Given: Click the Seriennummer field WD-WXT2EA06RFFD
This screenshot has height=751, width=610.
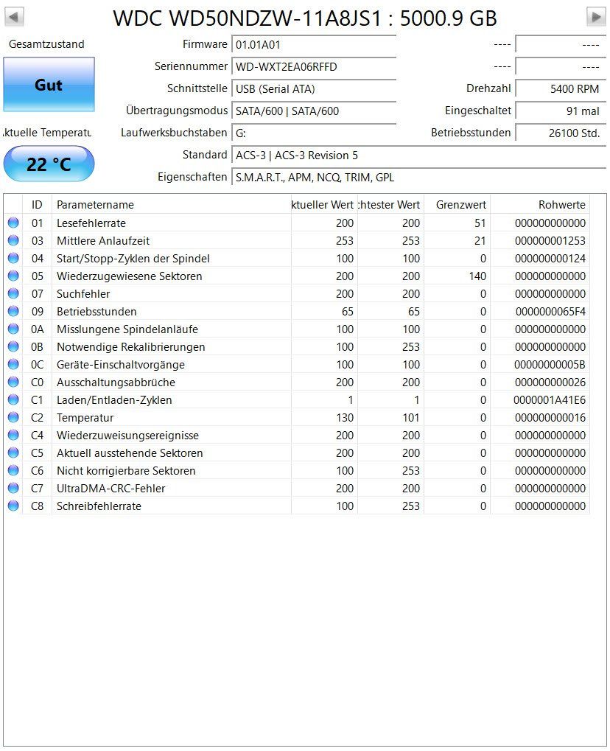Looking at the screenshot, I should [x=314, y=66].
